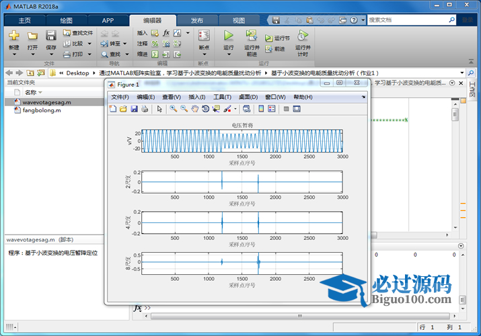Open the dropdown arrow under Run (运行)

pyautogui.click(x=229, y=54)
